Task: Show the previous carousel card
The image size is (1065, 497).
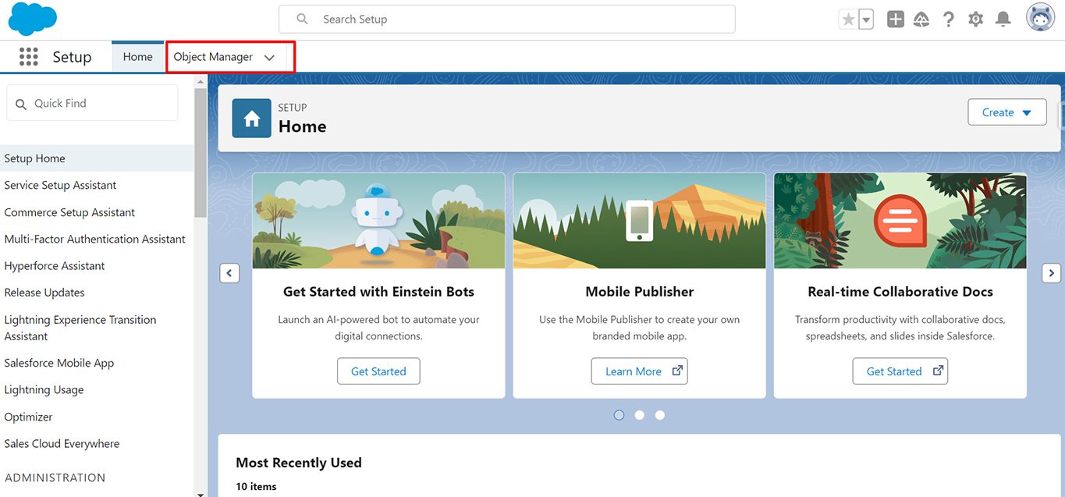Action: pos(229,273)
